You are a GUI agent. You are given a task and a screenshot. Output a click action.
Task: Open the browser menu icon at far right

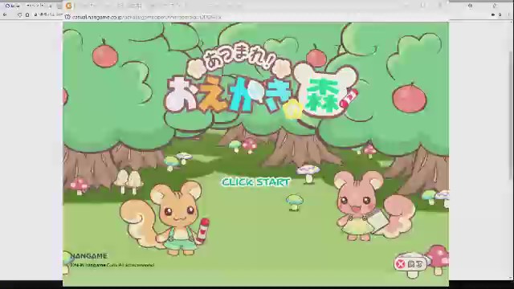tap(509, 14)
